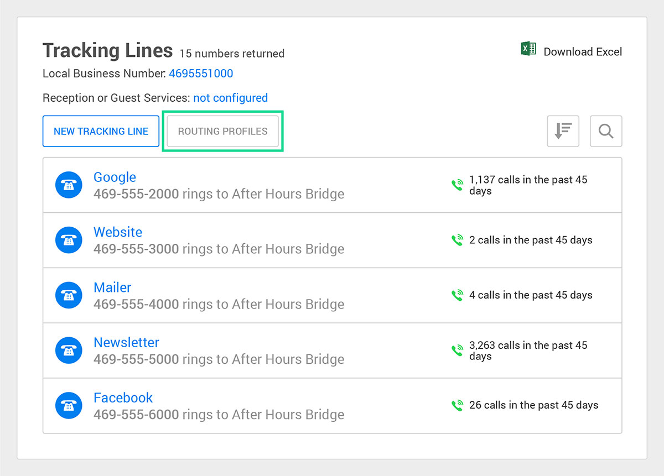Open the Newsletter tracking line
This screenshot has height=476, width=664.
click(x=126, y=342)
